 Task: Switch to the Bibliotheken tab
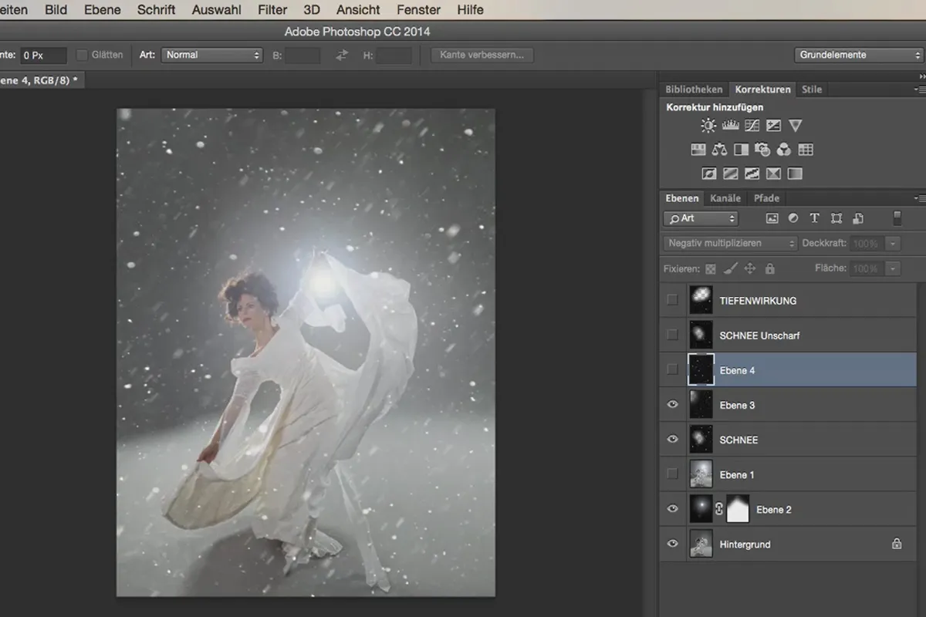(694, 89)
